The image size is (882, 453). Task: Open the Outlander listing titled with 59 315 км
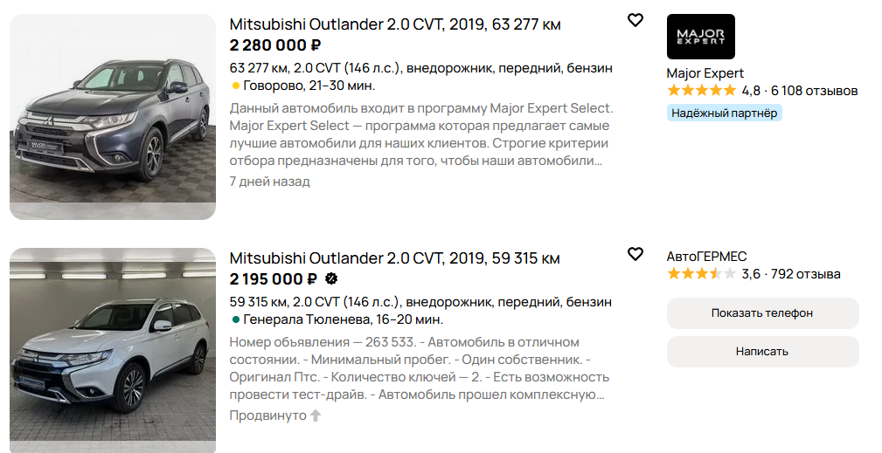tap(394, 258)
